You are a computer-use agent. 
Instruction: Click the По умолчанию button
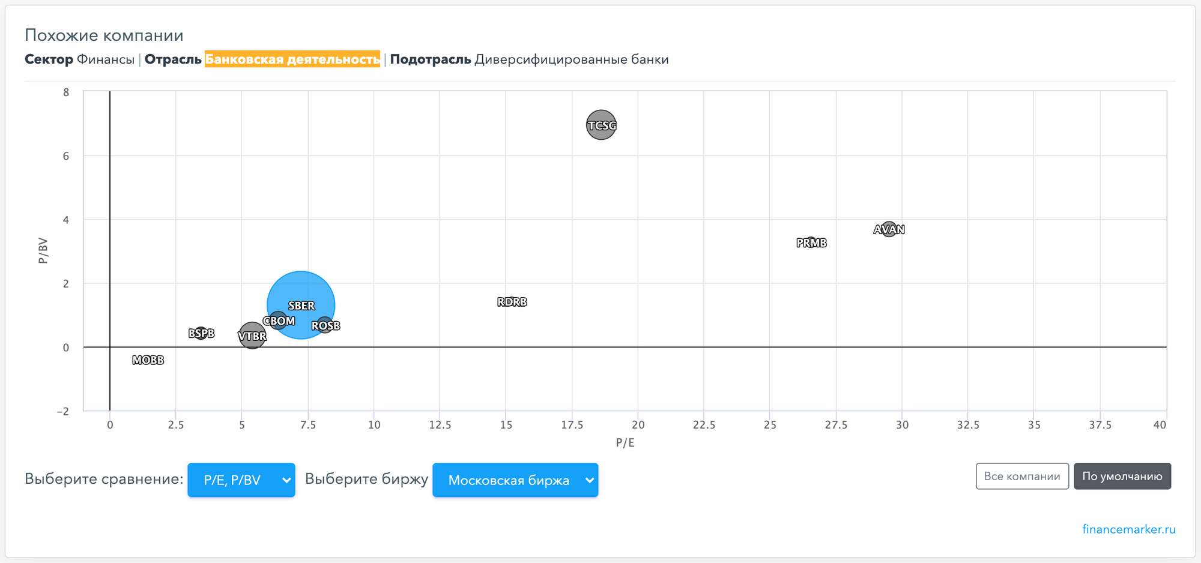1122,476
